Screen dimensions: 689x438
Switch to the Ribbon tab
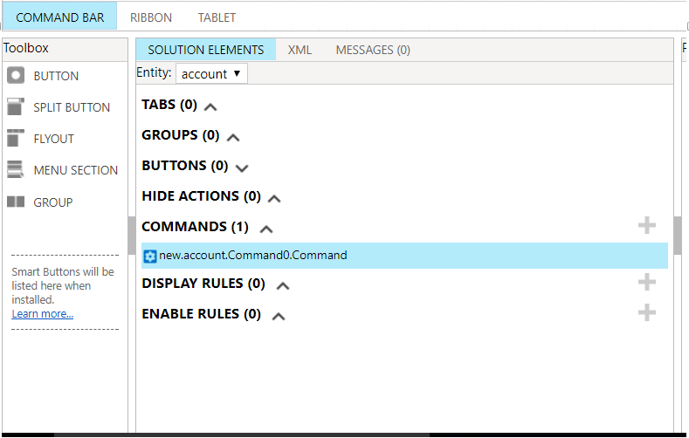point(151,17)
